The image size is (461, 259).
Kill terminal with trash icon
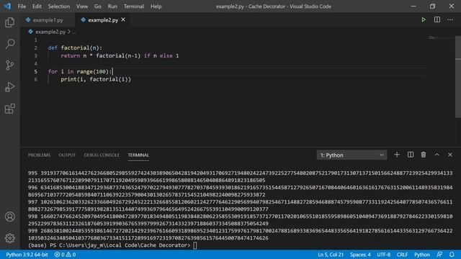click(x=424, y=155)
